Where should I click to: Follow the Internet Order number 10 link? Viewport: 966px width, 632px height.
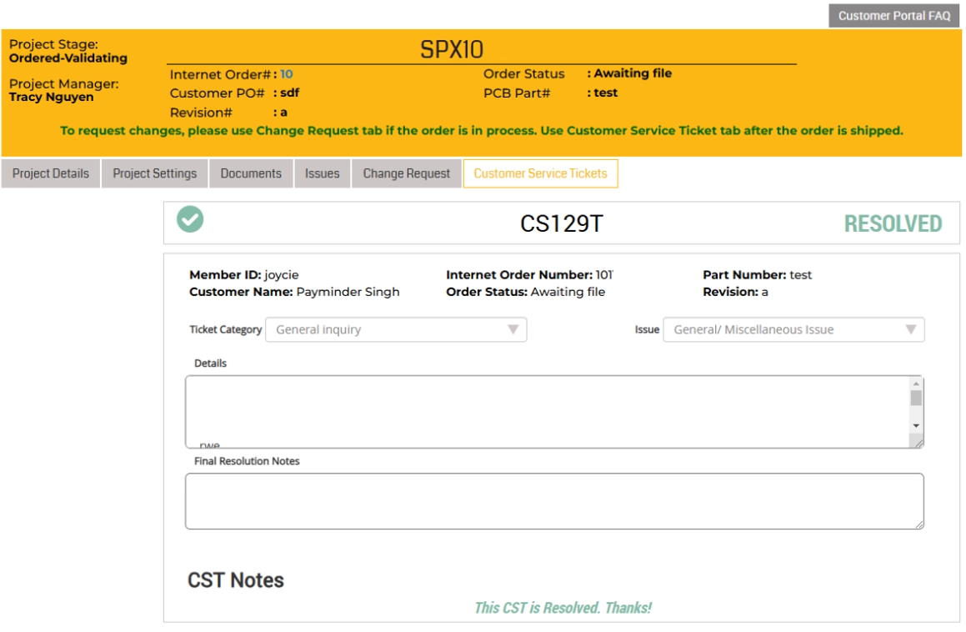tap(287, 74)
